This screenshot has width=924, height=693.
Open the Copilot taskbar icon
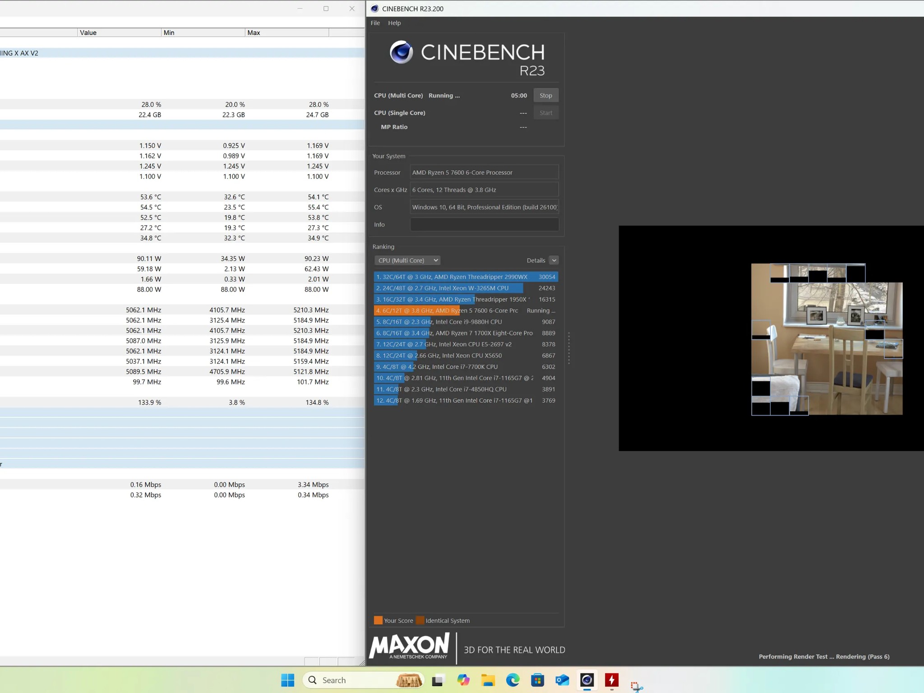click(463, 680)
